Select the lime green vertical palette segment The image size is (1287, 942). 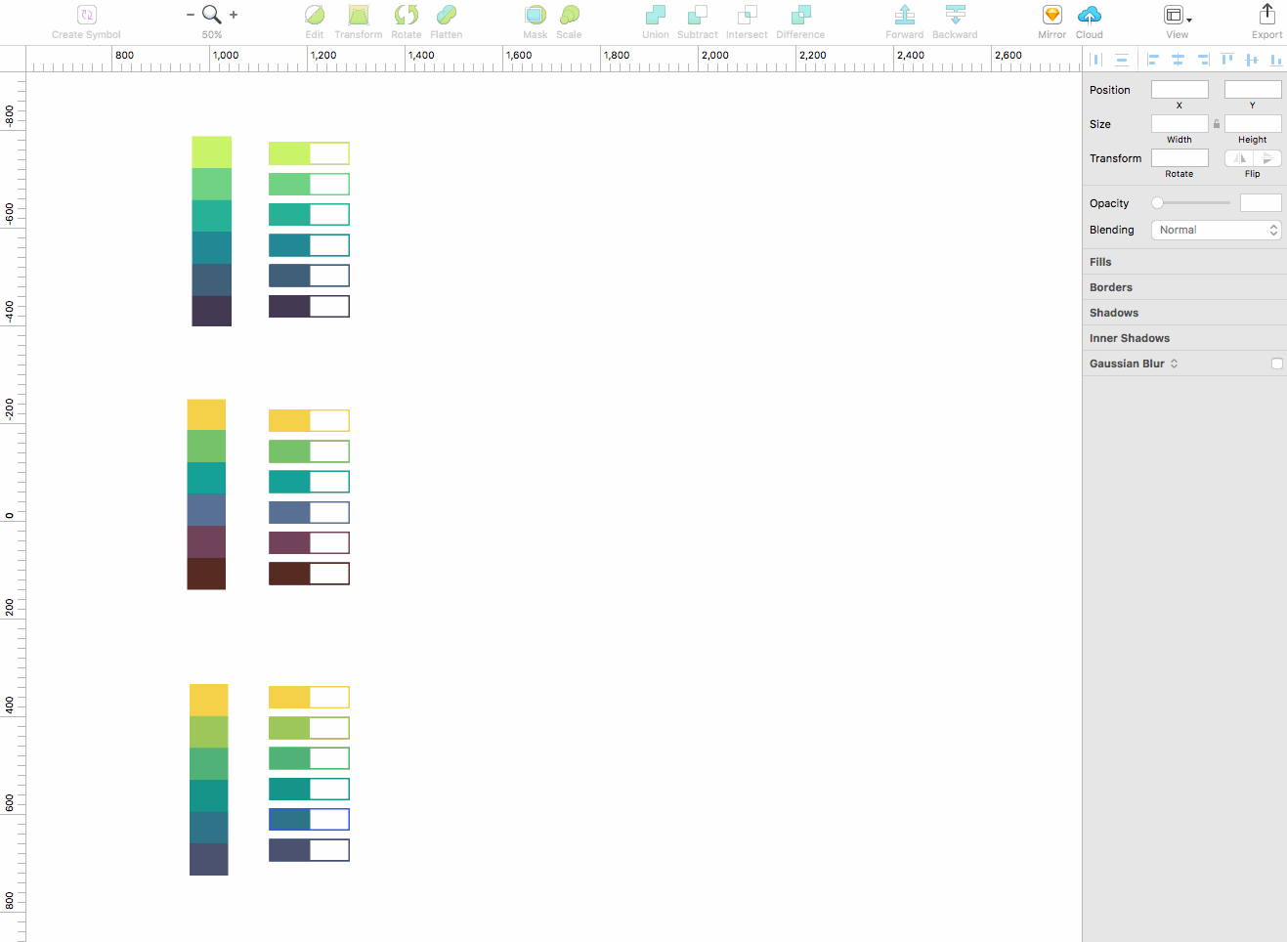point(211,152)
